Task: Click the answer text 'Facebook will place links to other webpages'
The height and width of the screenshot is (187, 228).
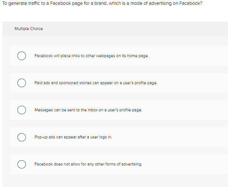Action: pyautogui.click(x=91, y=56)
